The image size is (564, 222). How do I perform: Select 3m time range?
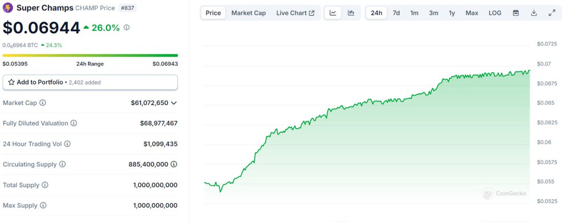[x=433, y=13]
